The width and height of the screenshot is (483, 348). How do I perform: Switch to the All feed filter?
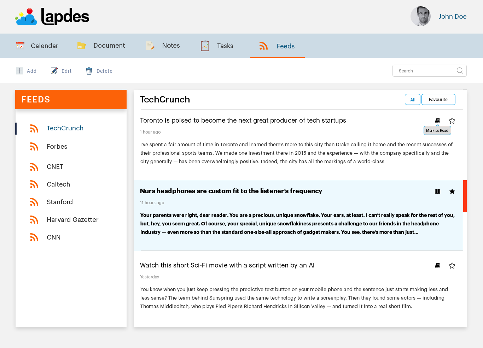click(412, 99)
